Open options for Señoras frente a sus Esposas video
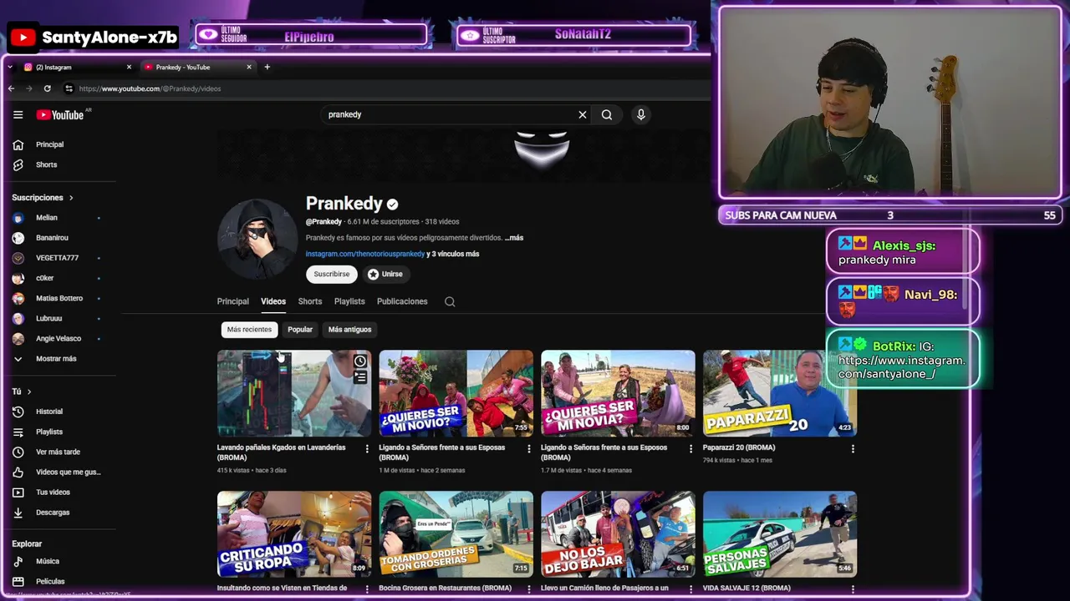The height and width of the screenshot is (601, 1070). click(528, 449)
